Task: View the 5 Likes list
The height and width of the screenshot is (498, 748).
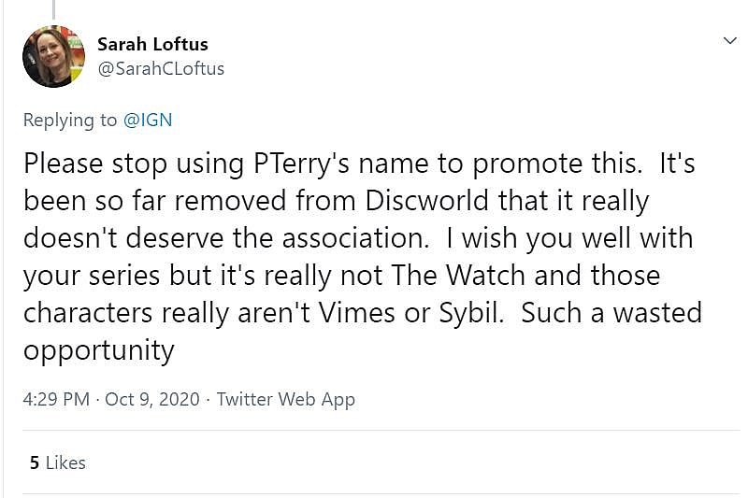Action: pyautogui.click(x=57, y=462)
